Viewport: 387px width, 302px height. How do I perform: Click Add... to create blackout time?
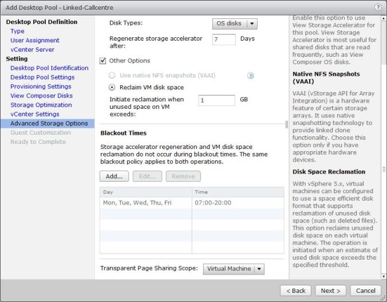pos(114,177)
